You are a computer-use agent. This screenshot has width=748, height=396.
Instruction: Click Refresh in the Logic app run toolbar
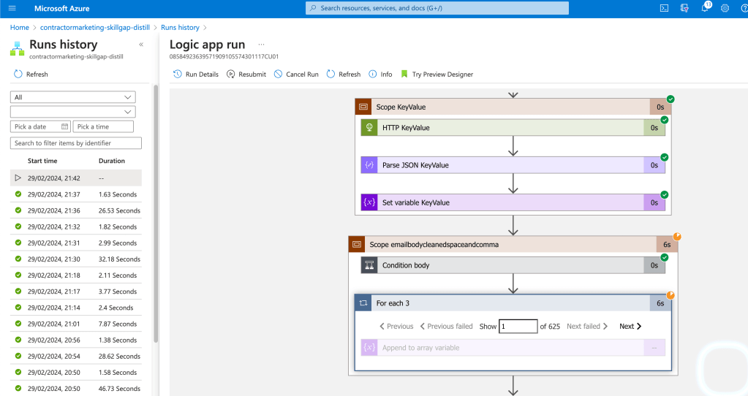coord(344,74)
